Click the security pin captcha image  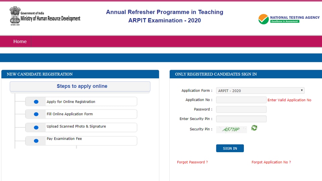tap(231, 129)
